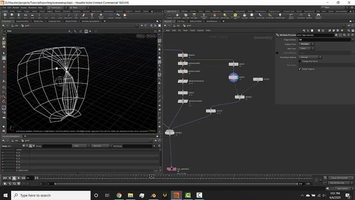Click the Spray Paint shelf tool
The height and width of the screenshot is (200, 355).
(84, 16)
